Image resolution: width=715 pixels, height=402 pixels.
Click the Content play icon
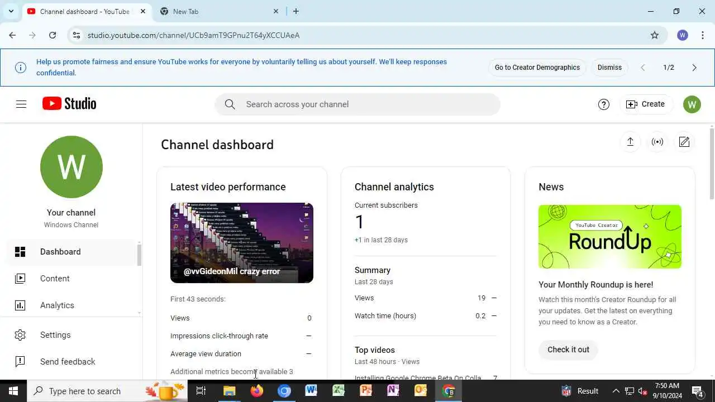(x=20, y=279)
